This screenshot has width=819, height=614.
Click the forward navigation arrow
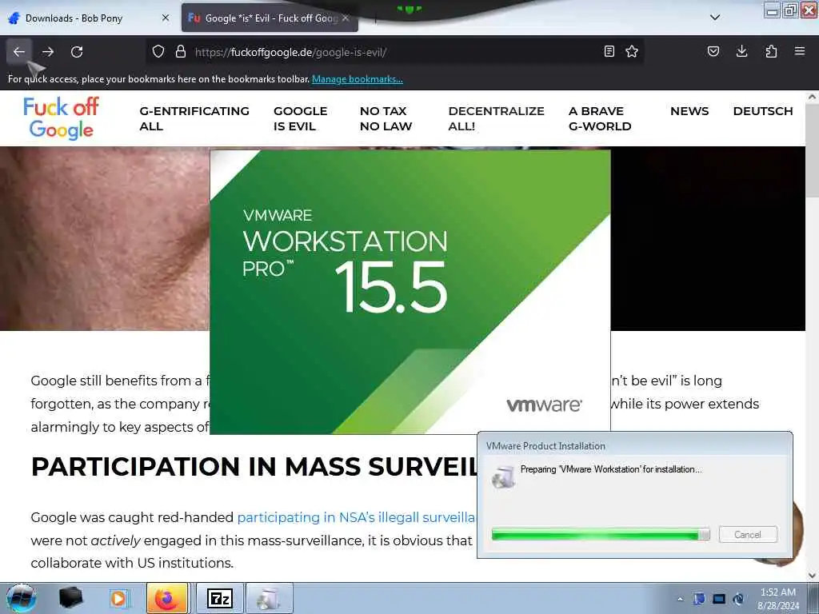(48, 52)
